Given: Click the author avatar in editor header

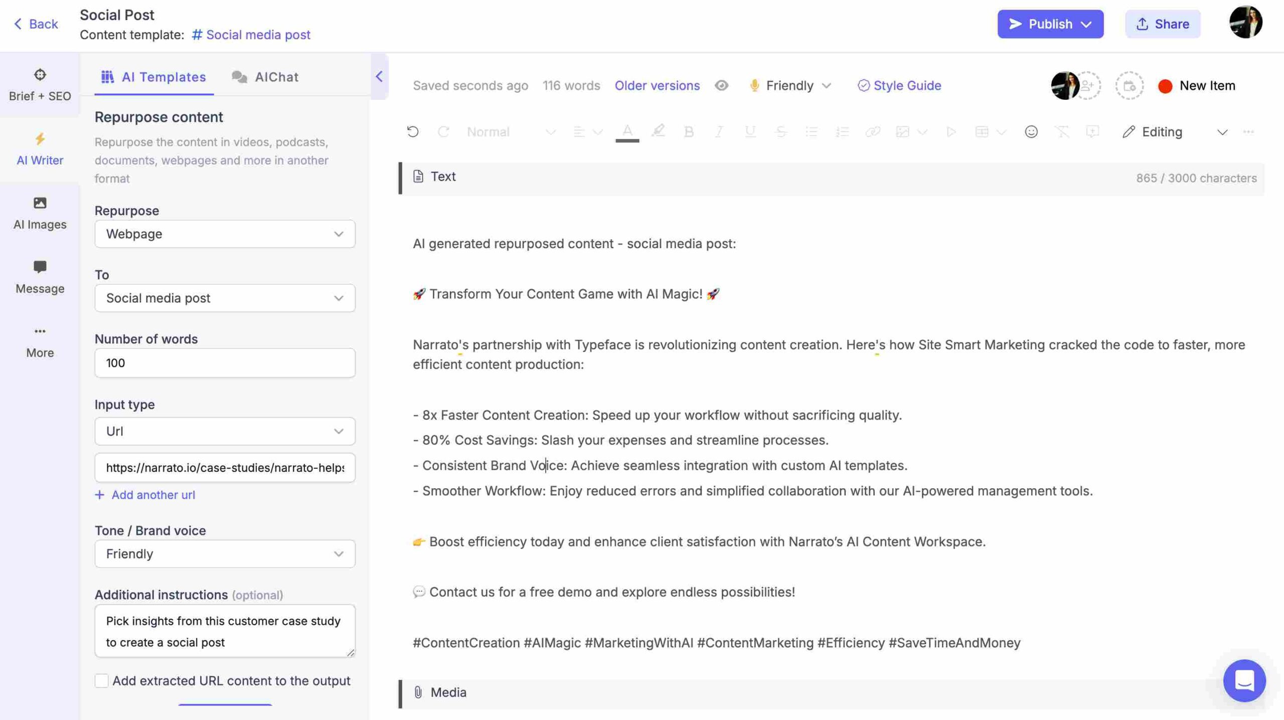Looking at the screenshot, I should tap(1064, 85).
